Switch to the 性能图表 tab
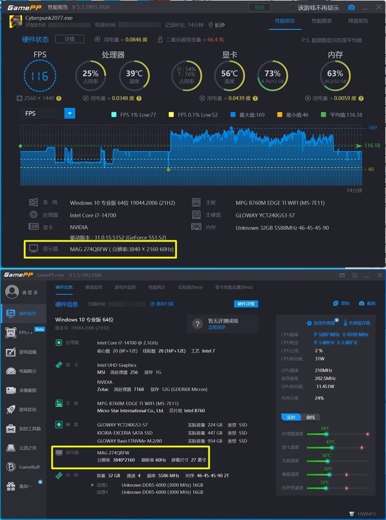 [x=322, y=21]
